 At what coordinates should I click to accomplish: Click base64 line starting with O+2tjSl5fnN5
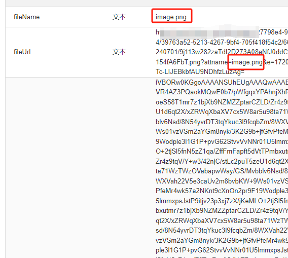[x=222, y=152]
